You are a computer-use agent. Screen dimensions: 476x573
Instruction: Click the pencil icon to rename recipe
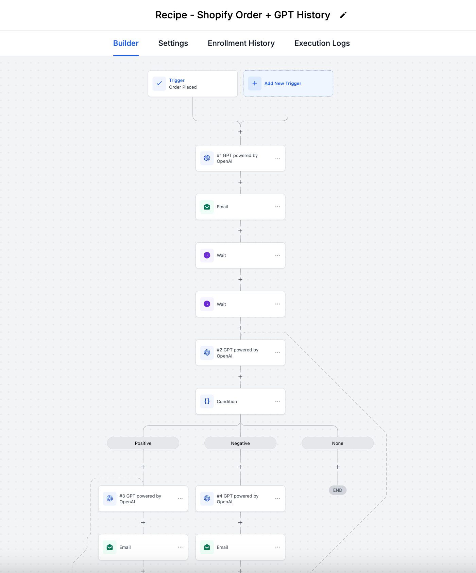coord(343,15)
